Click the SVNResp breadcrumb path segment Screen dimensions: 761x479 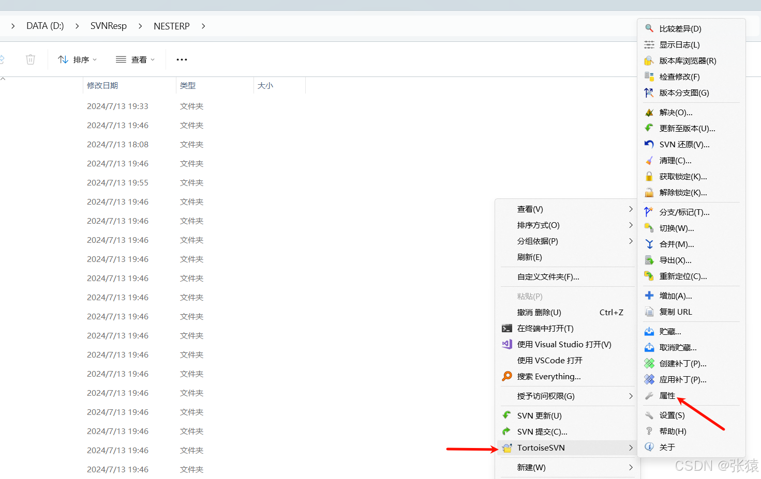pos(108,26)
